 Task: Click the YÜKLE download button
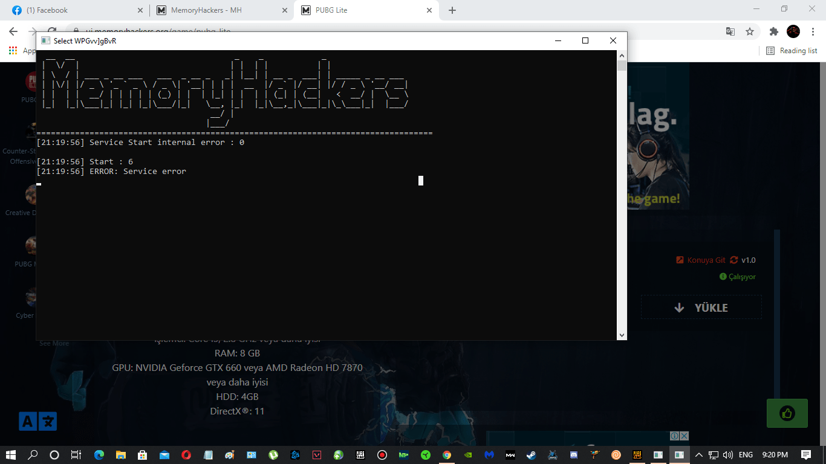(x=701, y=308)
